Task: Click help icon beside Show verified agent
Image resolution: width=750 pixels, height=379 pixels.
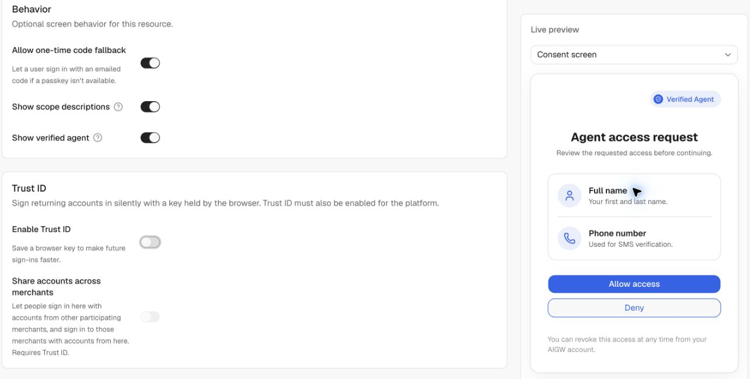Action: click(x=98, y=138)
